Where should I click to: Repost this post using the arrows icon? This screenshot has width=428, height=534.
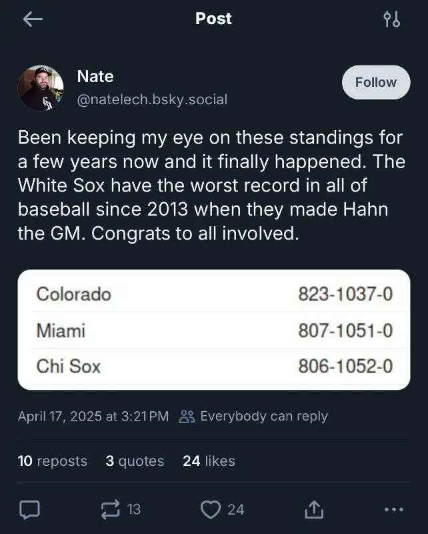click(x=109, y=510)
